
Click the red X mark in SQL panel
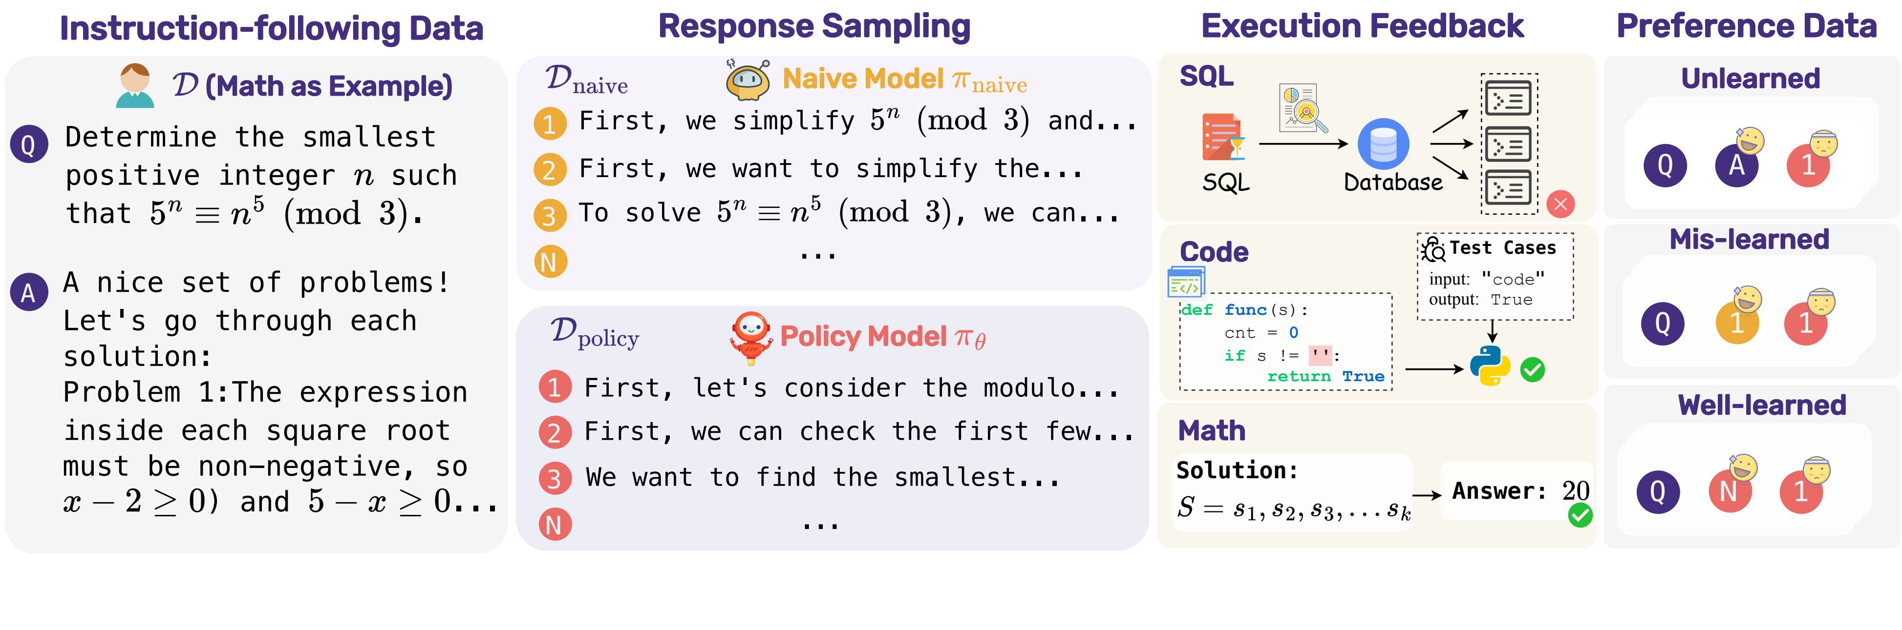(1560, 204)
